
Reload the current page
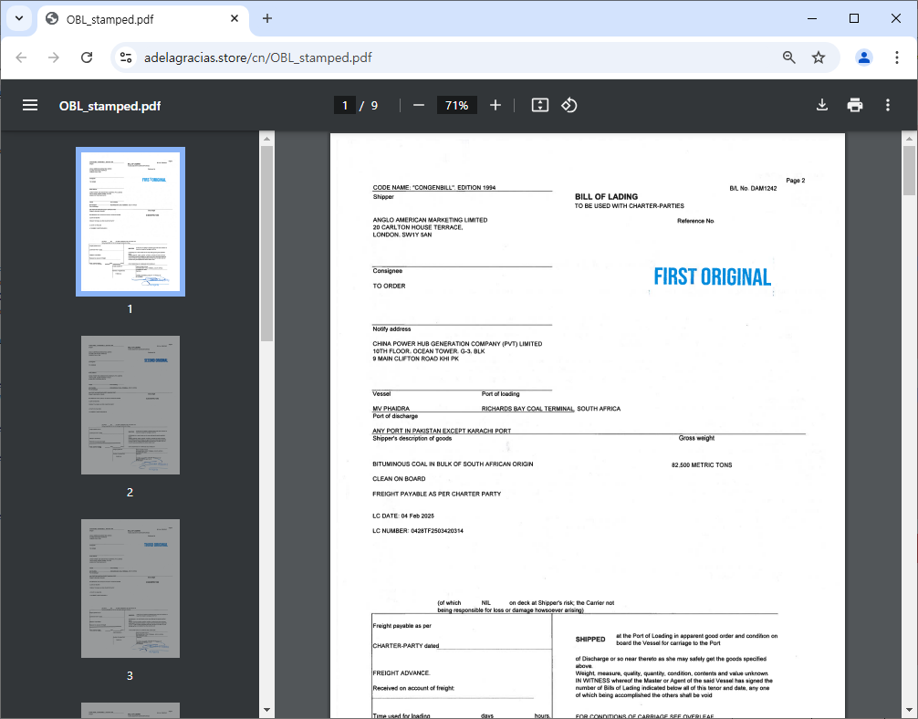coord(87,57)
